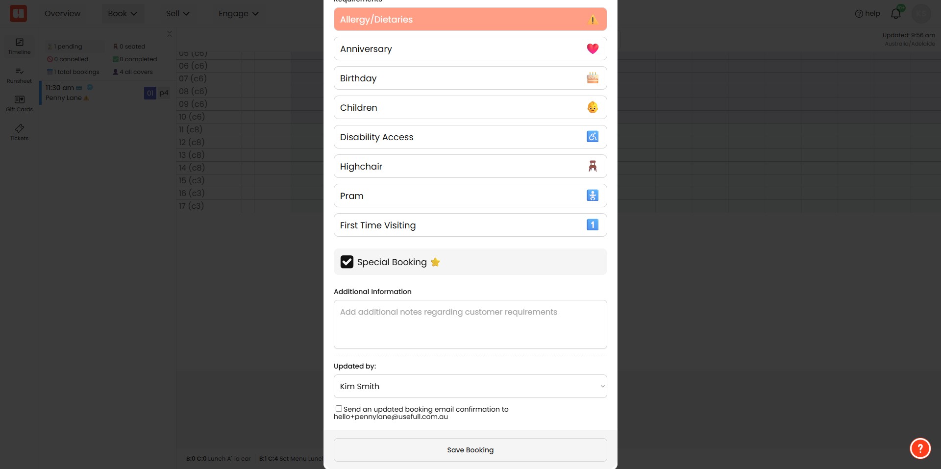Open the Timeline sidebar icon
This screenshot has width=941, height=469.
pyautogui.click(x=20, y=47)
